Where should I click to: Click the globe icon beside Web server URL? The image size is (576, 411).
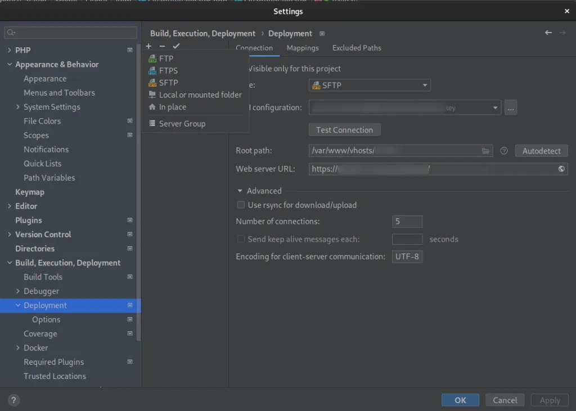point(560,169)
